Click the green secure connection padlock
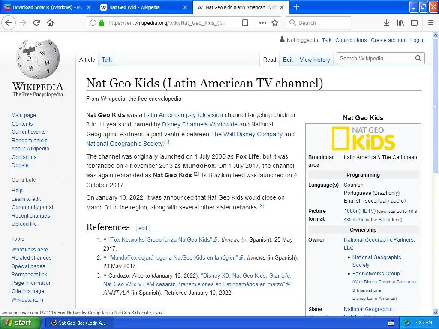Screen dimensions: 439x329 pyautogui.click(x=101, y=23)
